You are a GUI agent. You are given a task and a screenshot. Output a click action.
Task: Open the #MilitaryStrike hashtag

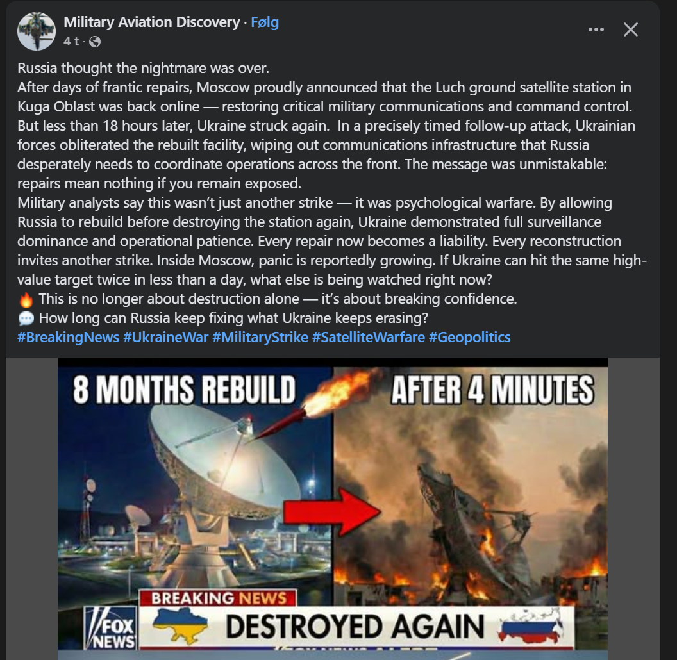[x=260, y=337]
